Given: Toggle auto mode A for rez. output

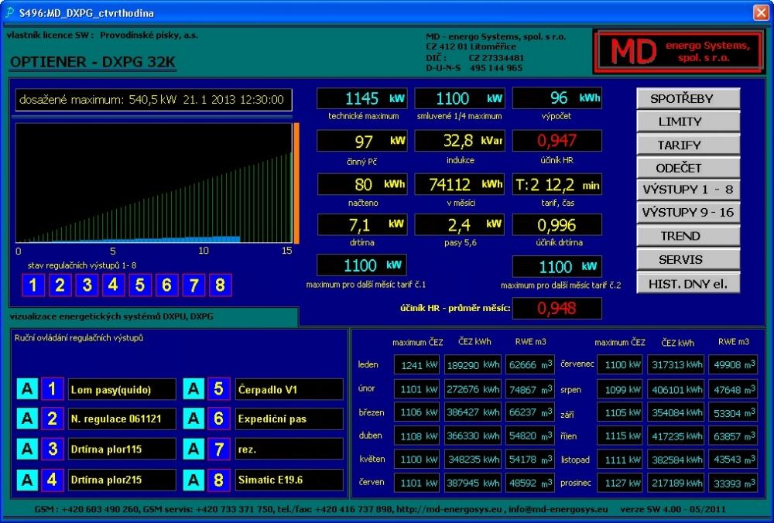Looking at the screenshot, I should click(193, 449).
